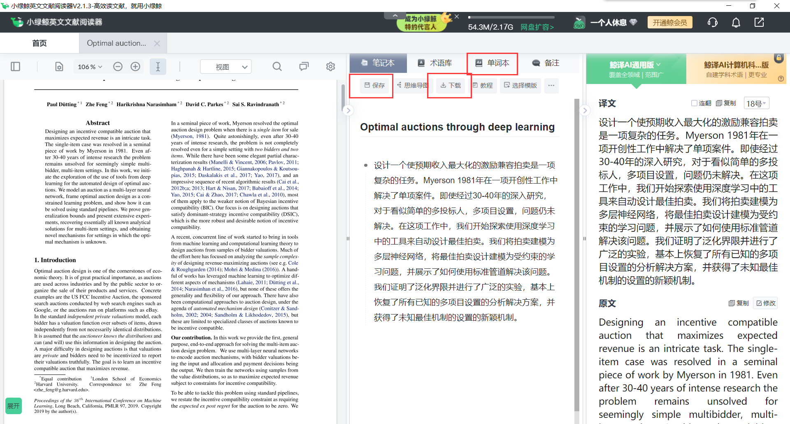790x424 pixels.
Task: Click the storage usage progress bar
Action: (511, 17)
